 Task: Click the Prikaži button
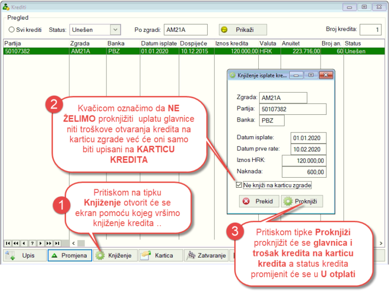click(243, 30)
